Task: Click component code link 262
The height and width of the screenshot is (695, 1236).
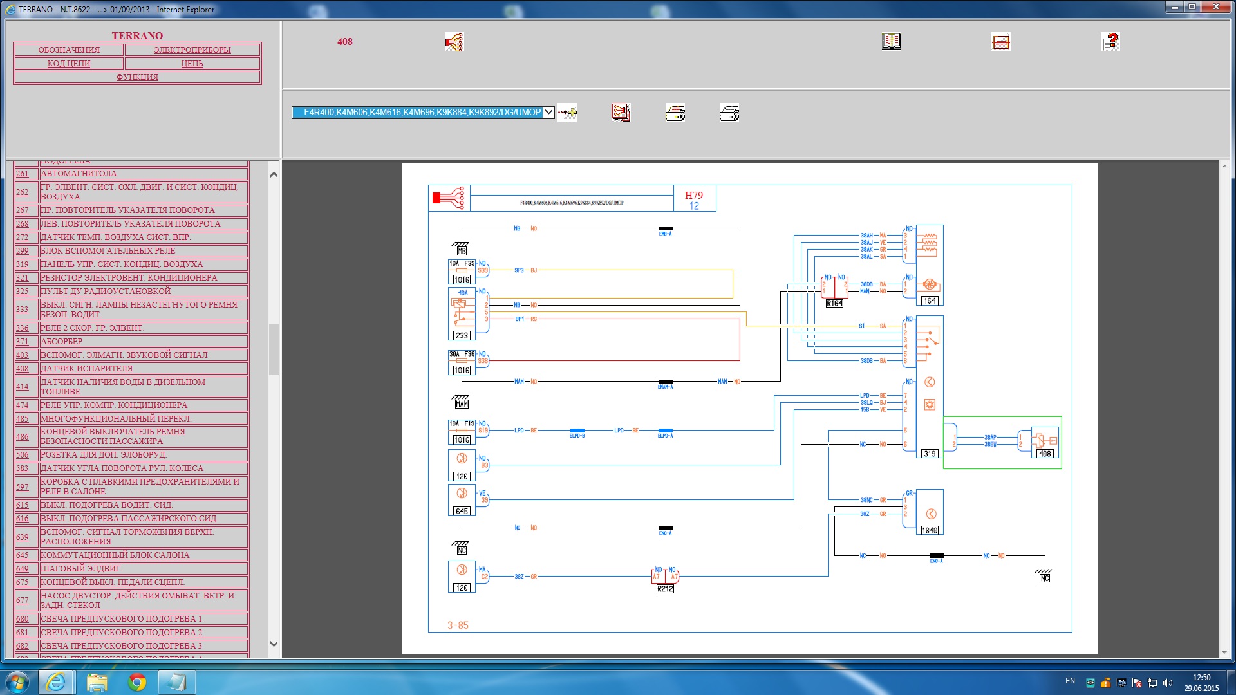Action: pos(23,192)
